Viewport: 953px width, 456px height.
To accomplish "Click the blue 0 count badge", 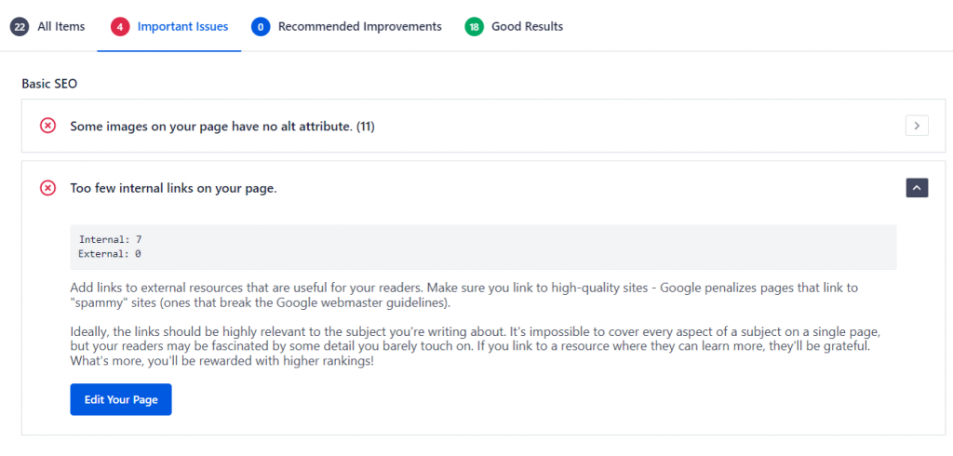I will 260,27.
